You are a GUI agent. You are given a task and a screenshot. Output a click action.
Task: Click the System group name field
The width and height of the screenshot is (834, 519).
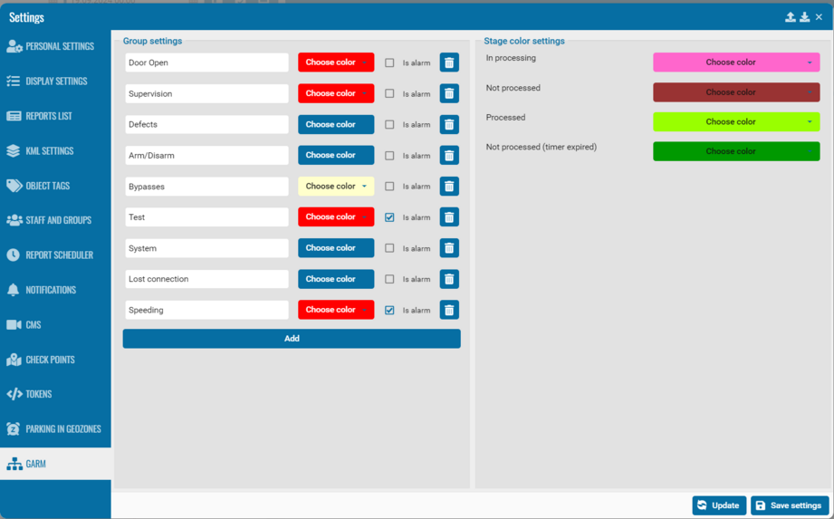[x=206, y=248]
